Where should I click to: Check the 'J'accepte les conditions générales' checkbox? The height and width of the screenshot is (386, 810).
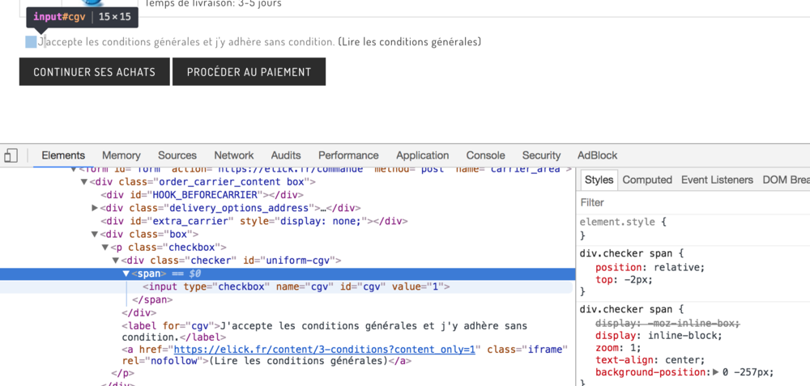click(x=31, y=42)
